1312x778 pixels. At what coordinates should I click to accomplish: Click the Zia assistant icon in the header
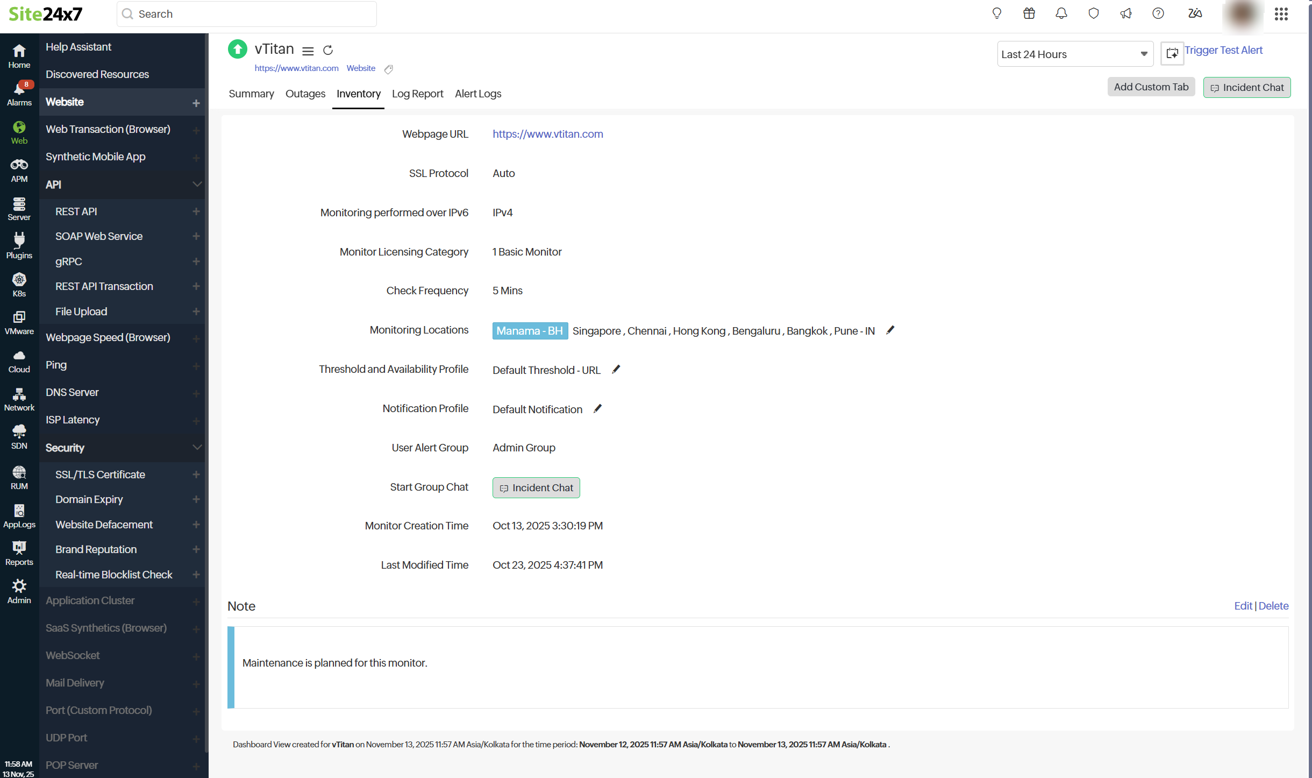coord(1194,13)
